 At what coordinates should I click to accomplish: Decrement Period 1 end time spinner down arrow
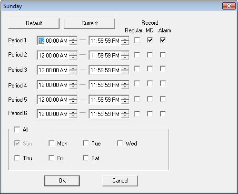point(125,43)
